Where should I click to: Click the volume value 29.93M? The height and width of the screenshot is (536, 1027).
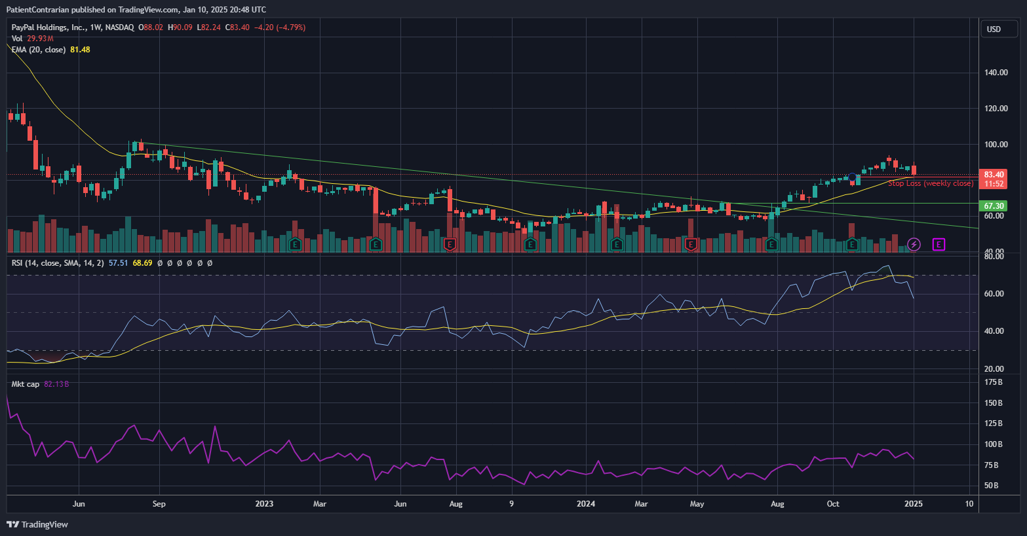(40, 39)
